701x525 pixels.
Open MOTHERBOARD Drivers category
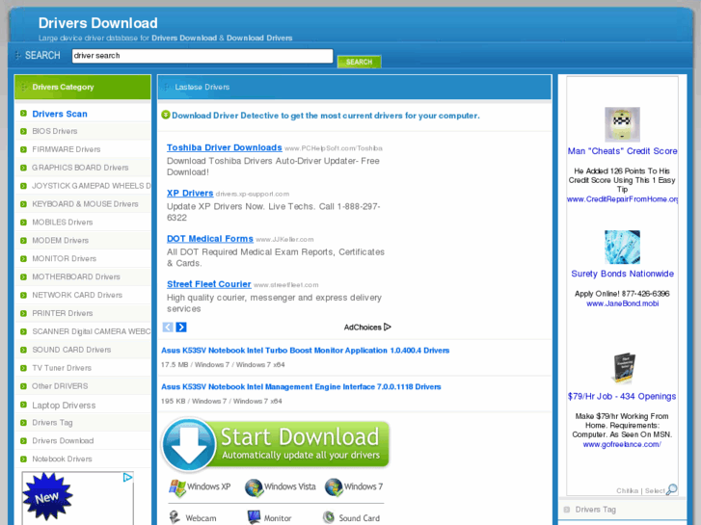(x=76, y=277)
